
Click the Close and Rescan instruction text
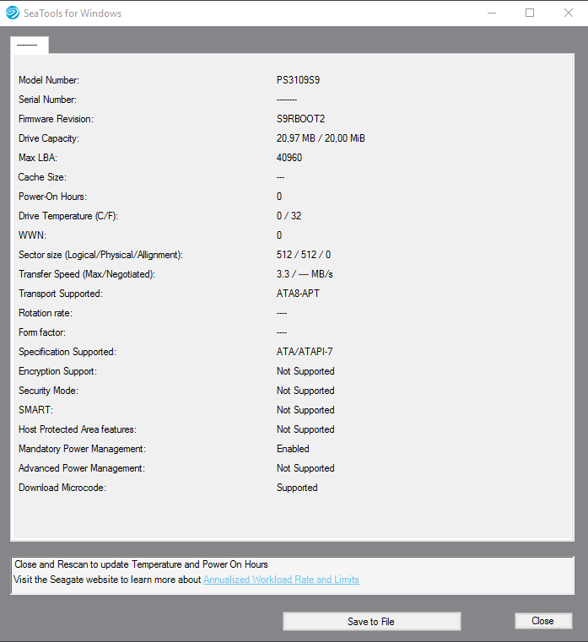click(x=141, y=564)
